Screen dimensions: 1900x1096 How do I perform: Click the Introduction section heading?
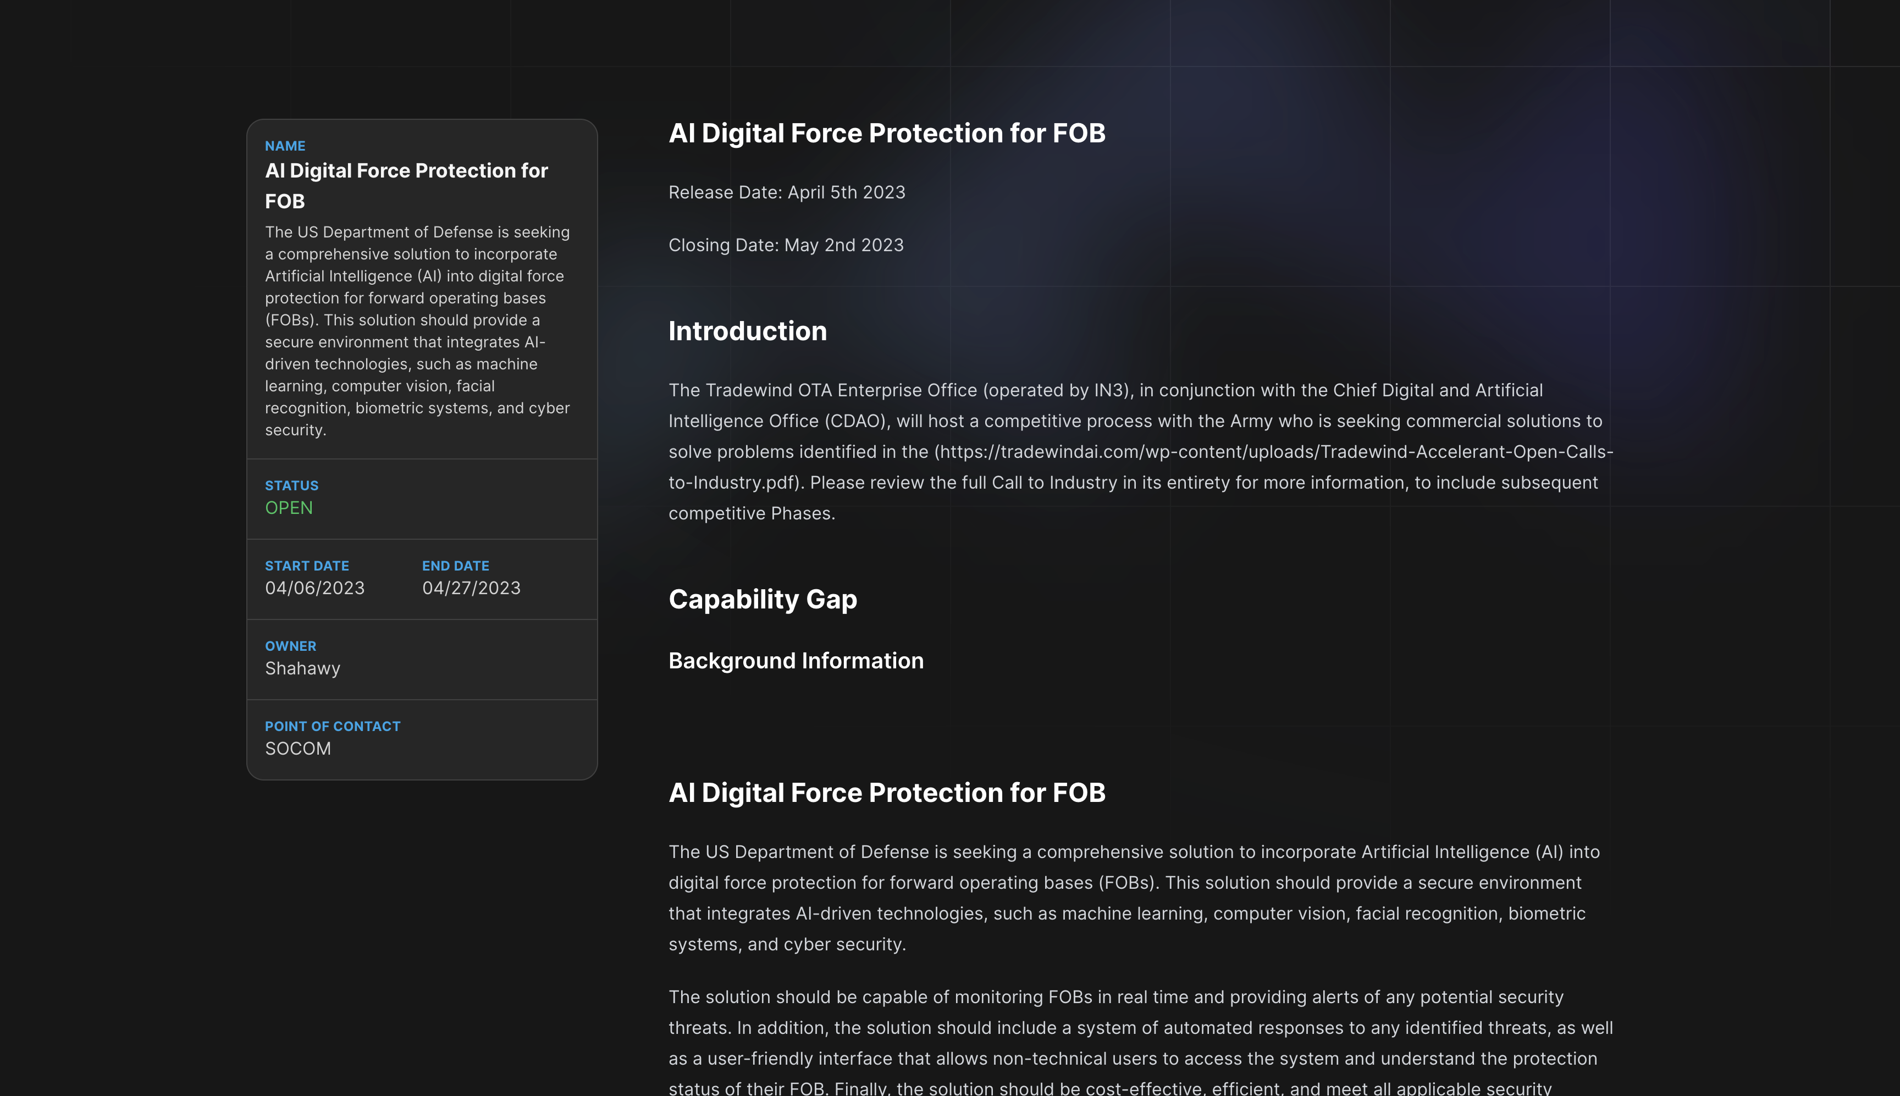click(x=748, y=331)
